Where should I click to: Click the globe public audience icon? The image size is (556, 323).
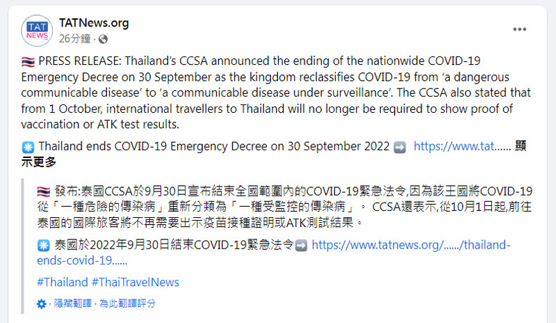[103, 39]
